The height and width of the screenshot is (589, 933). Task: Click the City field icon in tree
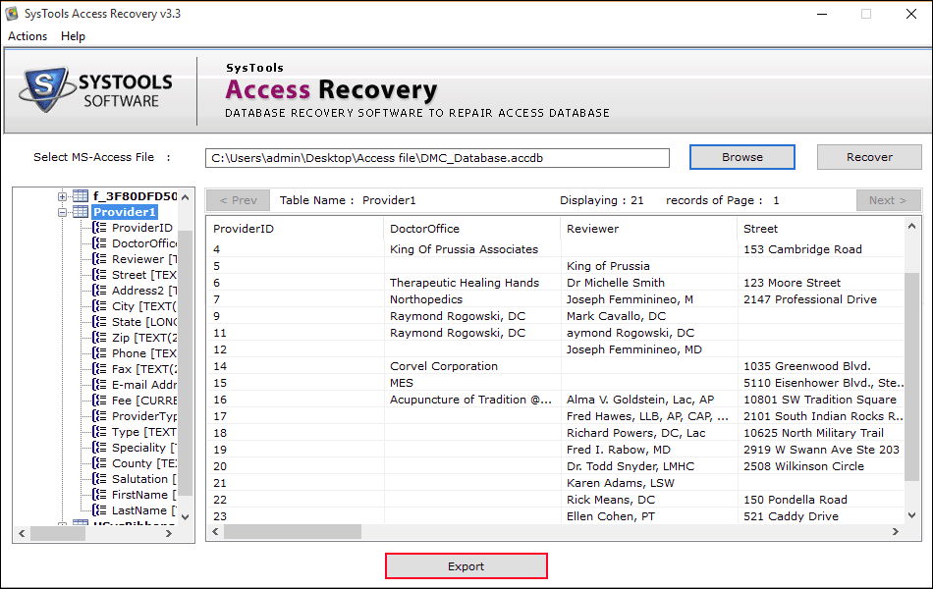pos(99,306)
